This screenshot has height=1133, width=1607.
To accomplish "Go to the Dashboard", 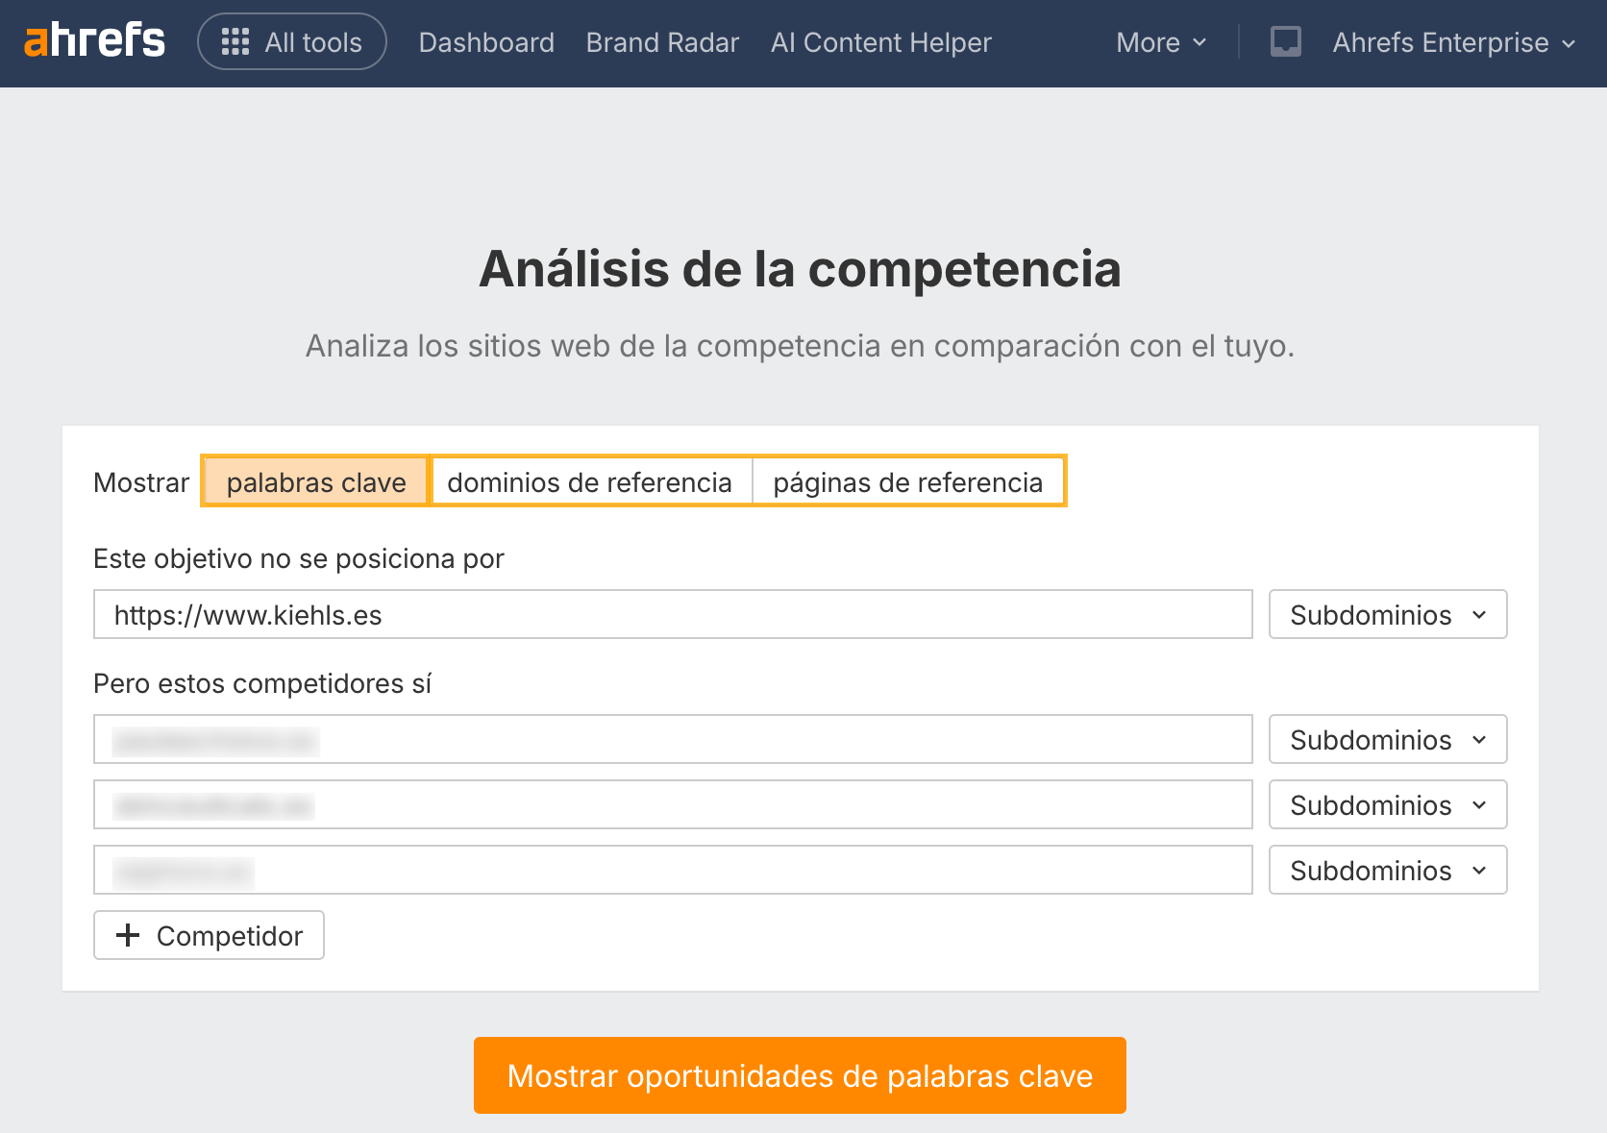I will pyautogui.click(x=486, y=42).
